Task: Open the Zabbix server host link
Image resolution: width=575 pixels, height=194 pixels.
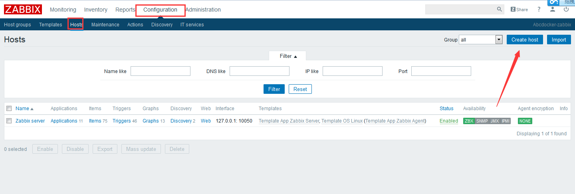Action: tap(30, 121)
